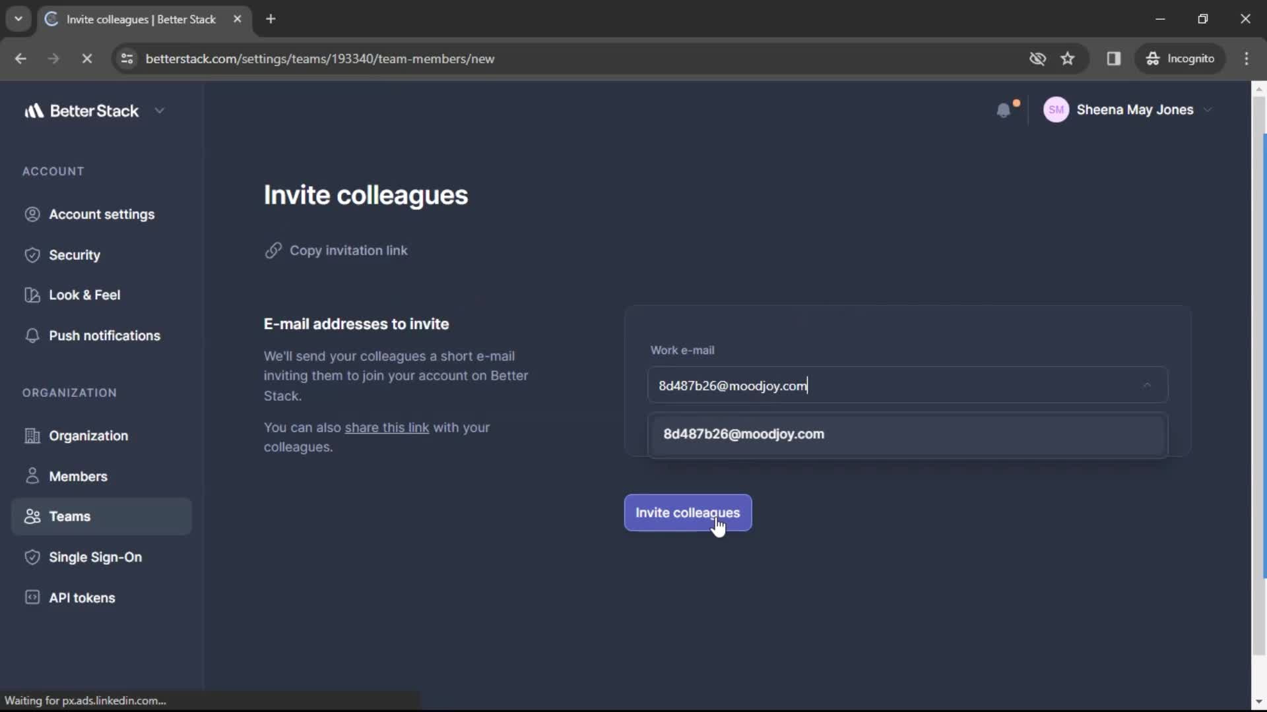Select suggested 8d487b26@moodjoy.com option
The height and width of the screenshot is (712, 1267).
coord(907,434)
